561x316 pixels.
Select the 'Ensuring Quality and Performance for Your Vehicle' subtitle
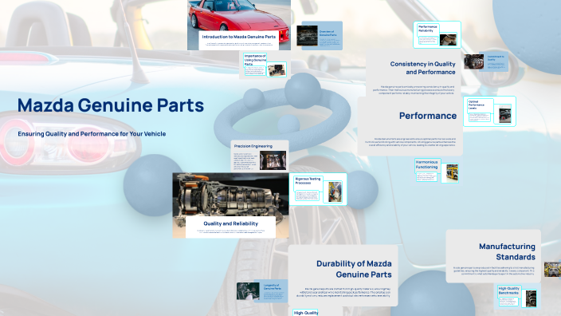click(92, 133)
